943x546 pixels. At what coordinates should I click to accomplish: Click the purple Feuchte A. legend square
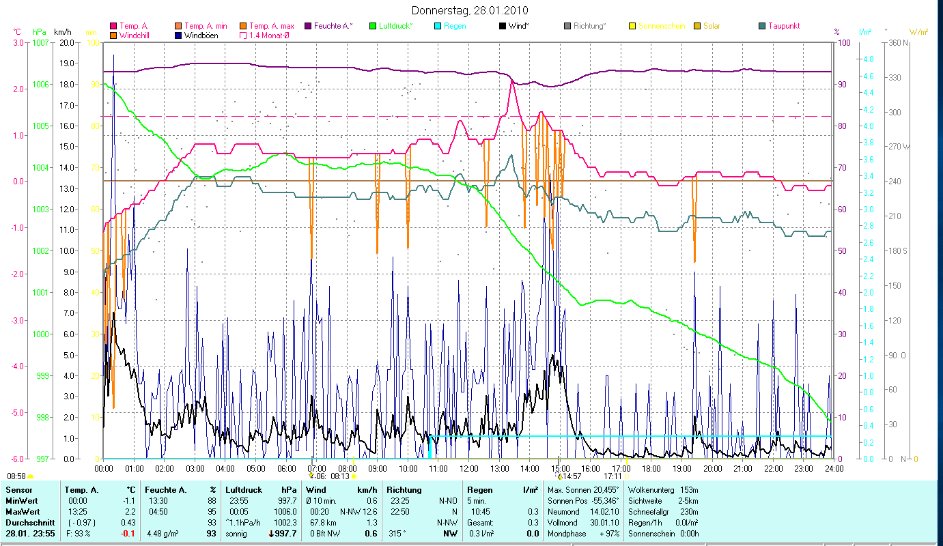pos(309,27)
